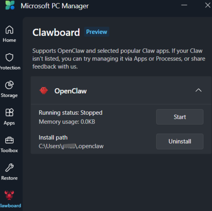The width and height of the screenshot is (212, 211).
Task: Open the Protection shield icon
Action: point(10,57)
